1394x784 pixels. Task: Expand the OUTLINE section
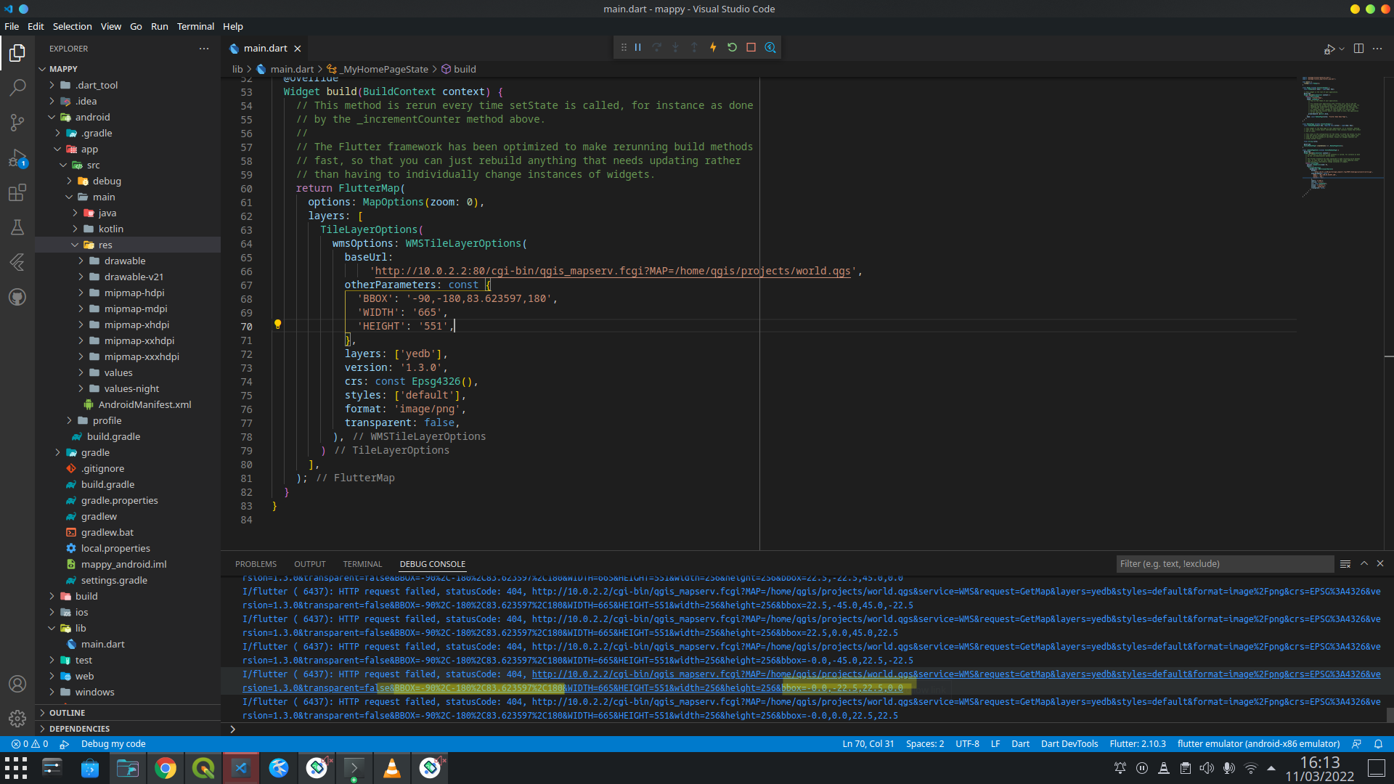pos(67,713)
